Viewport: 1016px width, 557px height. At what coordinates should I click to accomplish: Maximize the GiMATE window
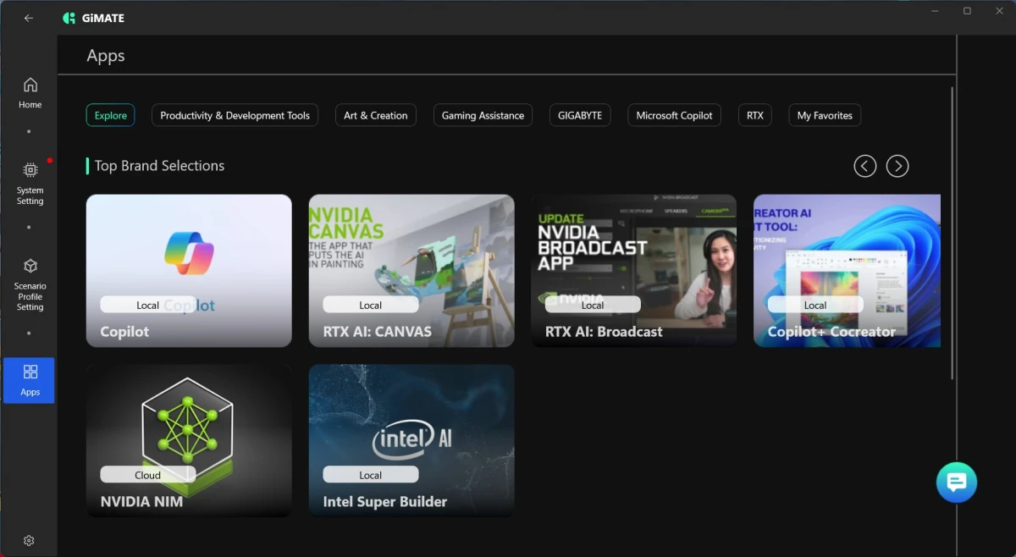(967, 11)
